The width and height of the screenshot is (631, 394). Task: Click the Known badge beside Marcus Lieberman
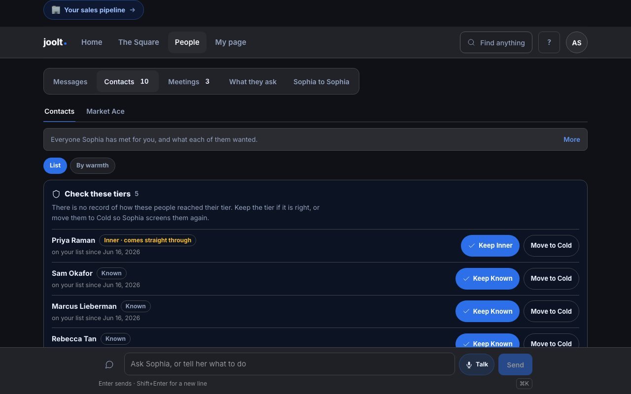pos(136,306)
